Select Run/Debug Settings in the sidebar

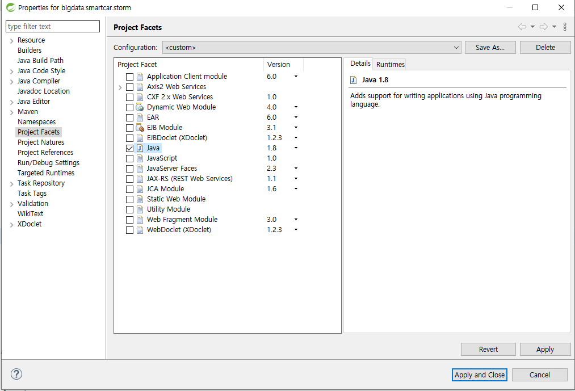(x=48, y=162)
